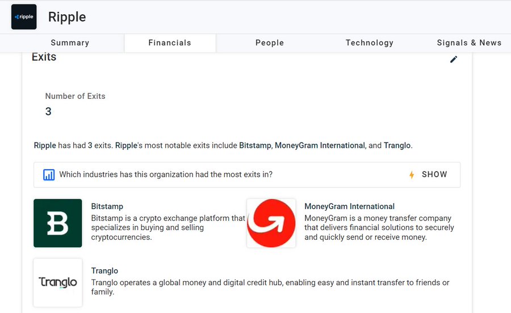Click the Number of Exits label
The image size is (511, 313).
(x=76, y=96)
